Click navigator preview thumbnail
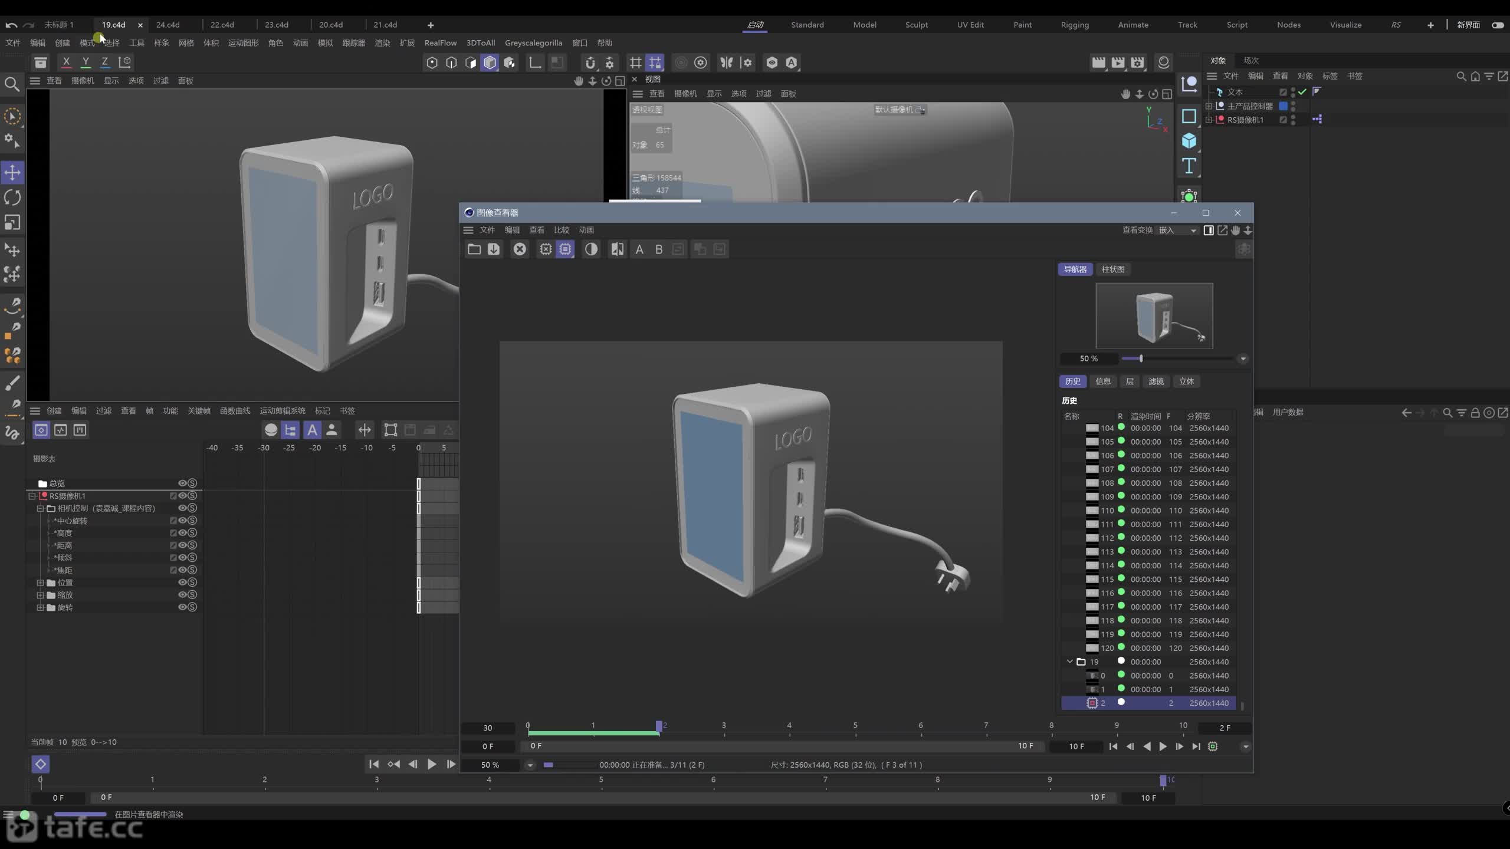The height and width of the screenshot is (849, 1510). (x=1154, y=316)
